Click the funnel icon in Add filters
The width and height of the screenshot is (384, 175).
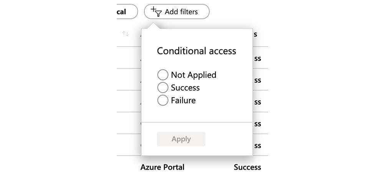(158, 13)
